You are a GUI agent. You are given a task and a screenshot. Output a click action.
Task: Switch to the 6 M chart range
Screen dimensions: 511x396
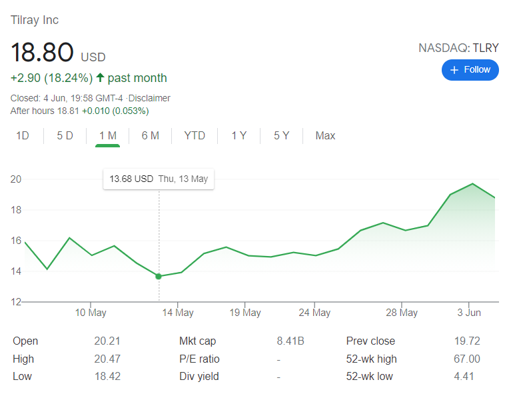pos(151,135)
